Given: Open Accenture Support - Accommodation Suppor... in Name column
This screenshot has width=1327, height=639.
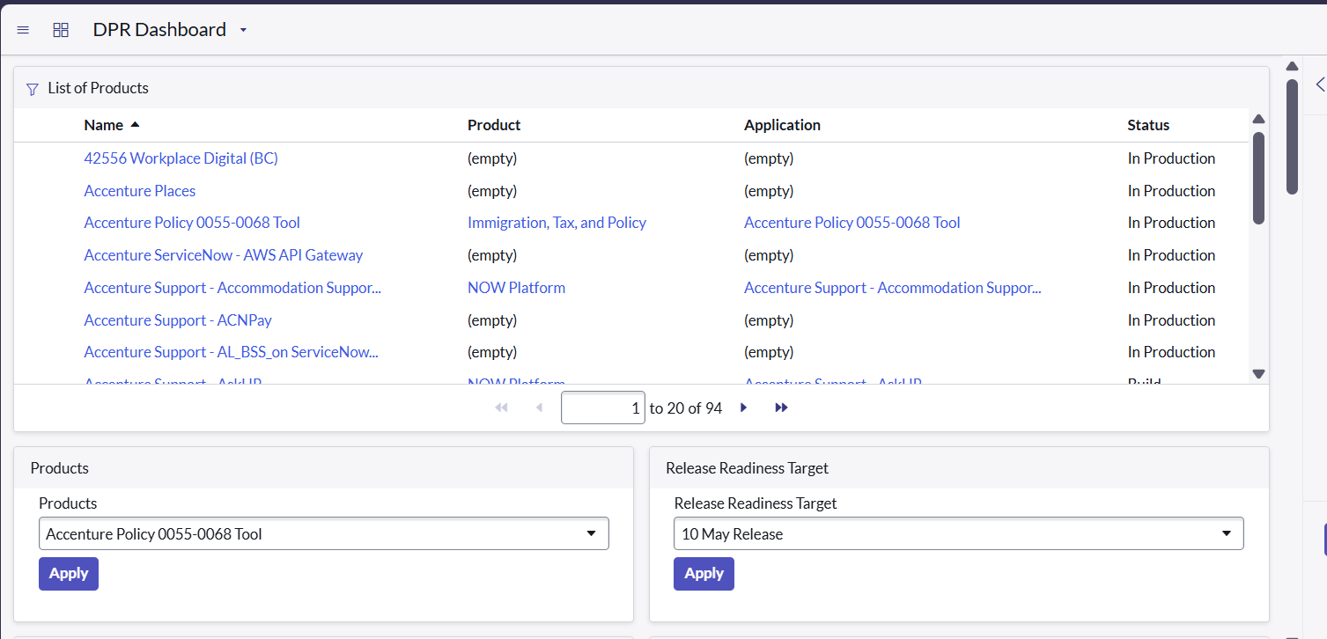Looking at the screenshot, I should point(232,288).
